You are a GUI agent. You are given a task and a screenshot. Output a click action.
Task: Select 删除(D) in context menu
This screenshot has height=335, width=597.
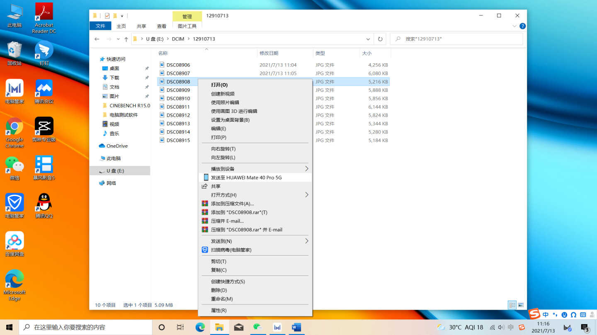[x=255, y=290]
